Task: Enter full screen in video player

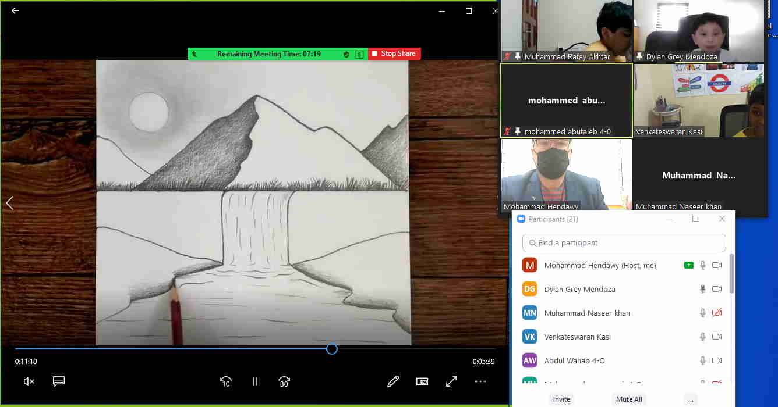Action: [451, 381]
